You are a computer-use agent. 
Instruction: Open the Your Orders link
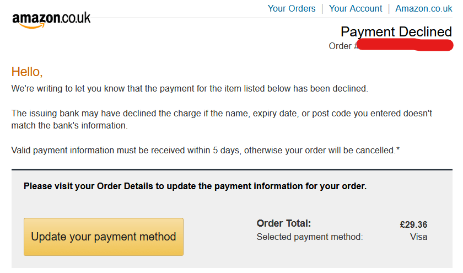point(292,8)
